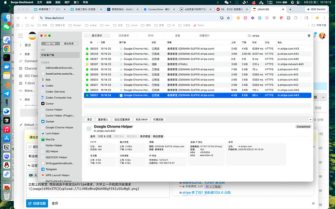Click 启动流量捕获 to start traffic capture
The height and width of the screenshot is (209, 335).
[x=122, y=120]
